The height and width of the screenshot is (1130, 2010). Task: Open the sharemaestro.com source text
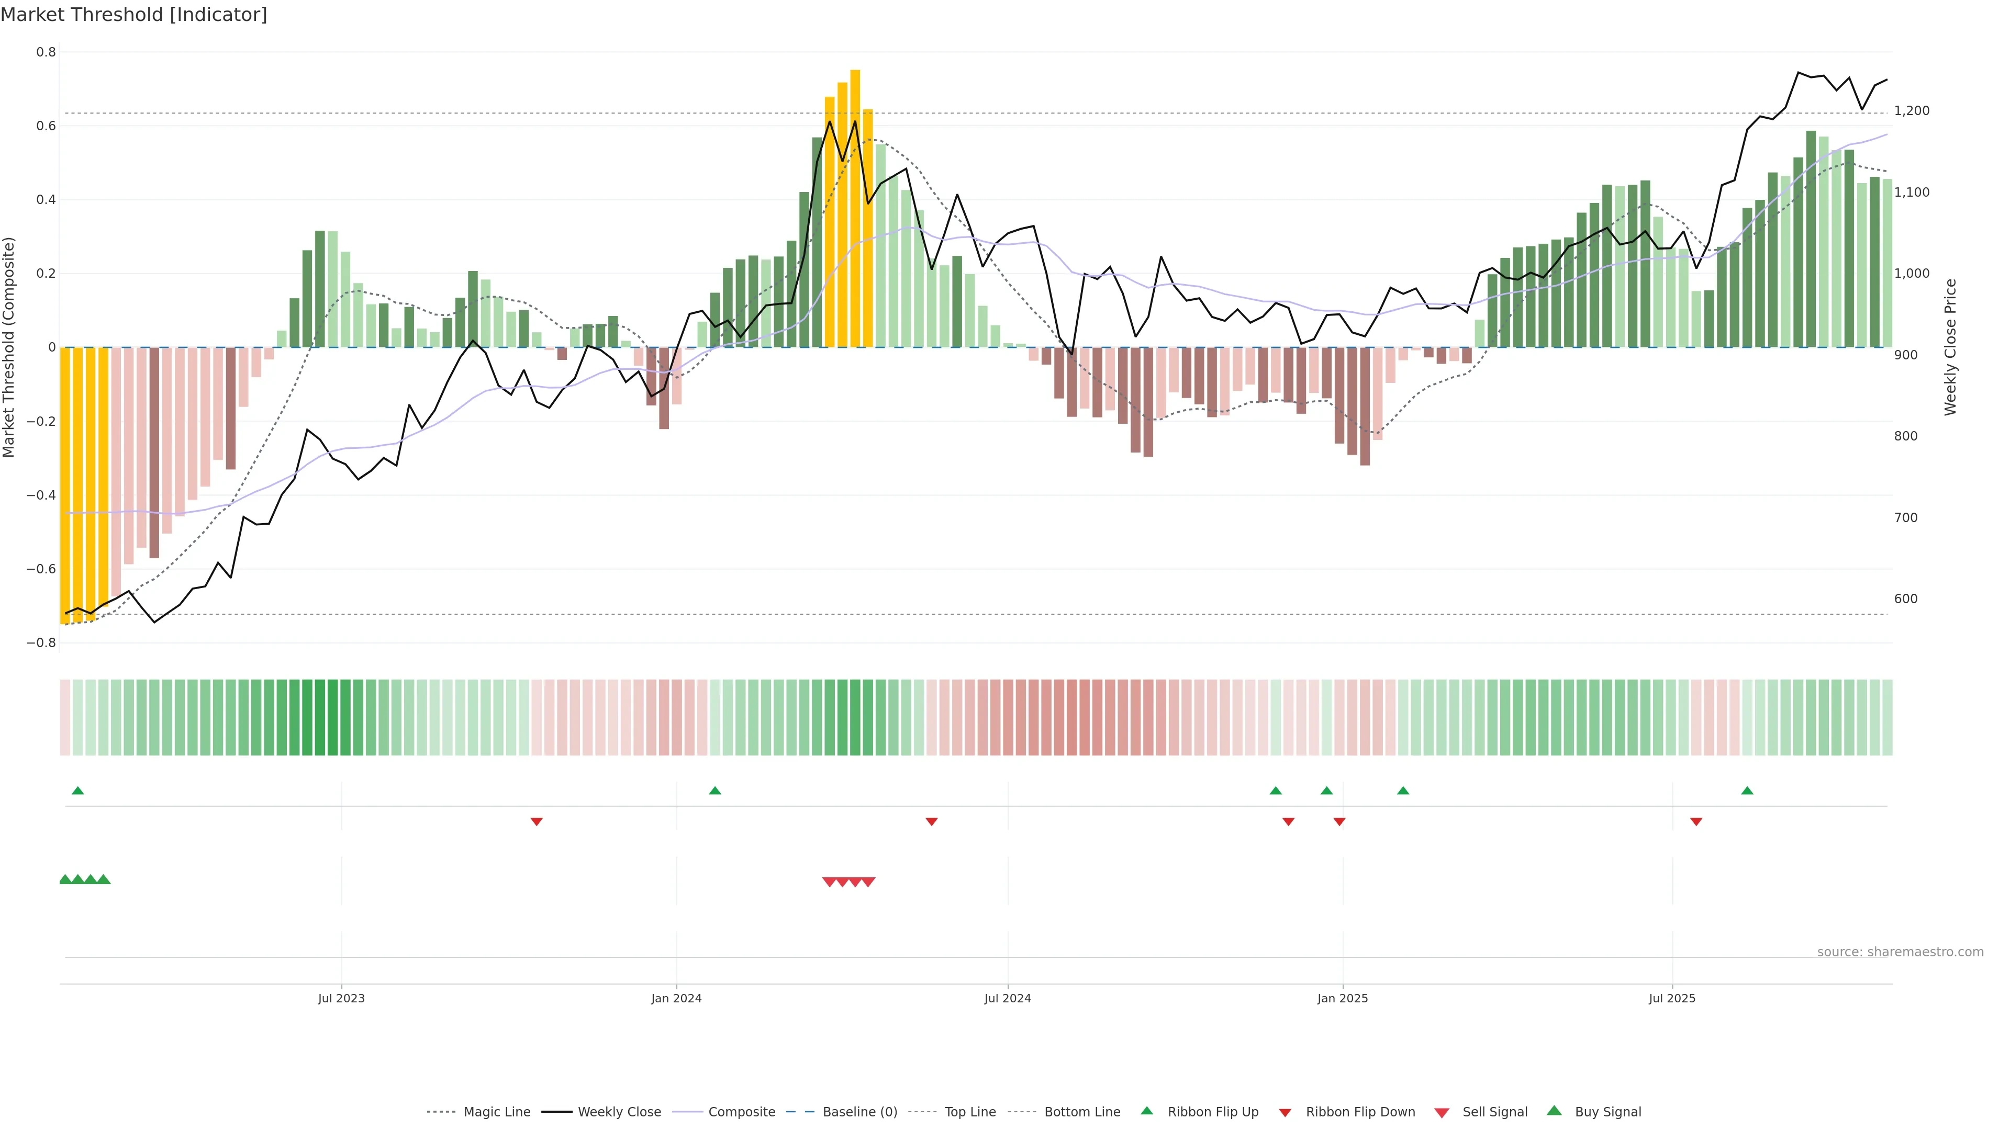(1900, 952)
